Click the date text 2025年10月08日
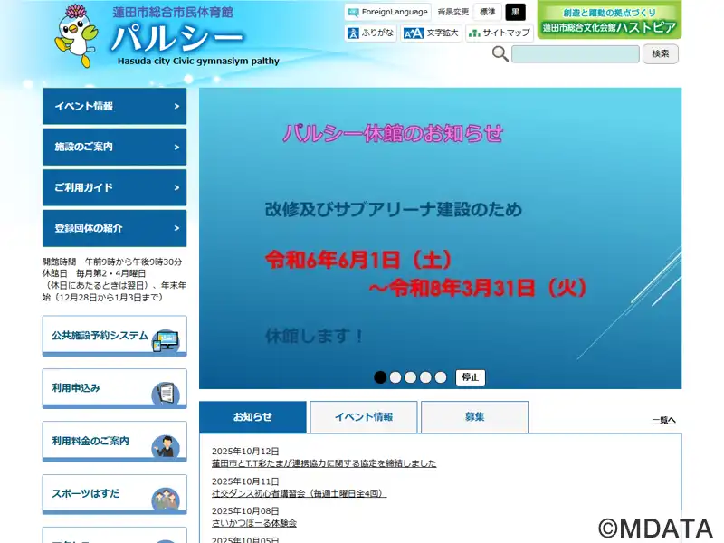 coord(245,511)
